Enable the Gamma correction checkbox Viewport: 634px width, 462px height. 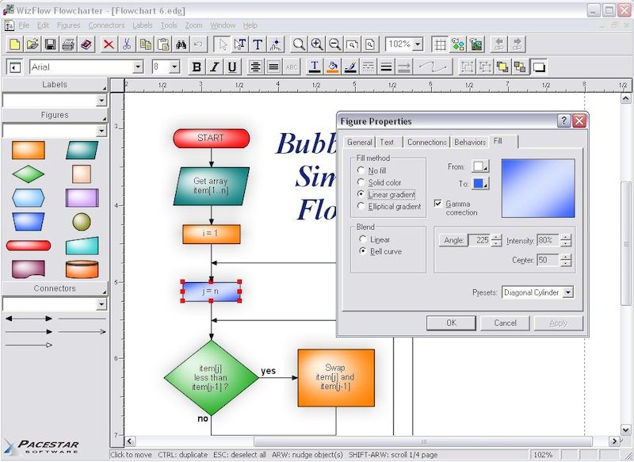pos(439,203)
